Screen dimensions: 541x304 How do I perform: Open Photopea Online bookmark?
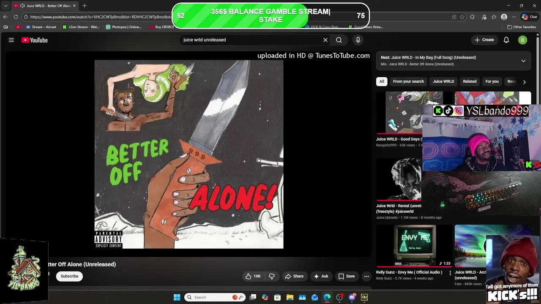pos(124,27)
